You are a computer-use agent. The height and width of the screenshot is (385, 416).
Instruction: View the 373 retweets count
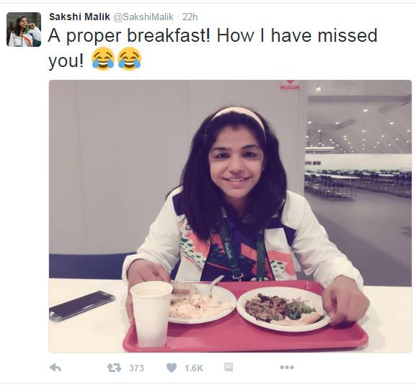point(136,368)
